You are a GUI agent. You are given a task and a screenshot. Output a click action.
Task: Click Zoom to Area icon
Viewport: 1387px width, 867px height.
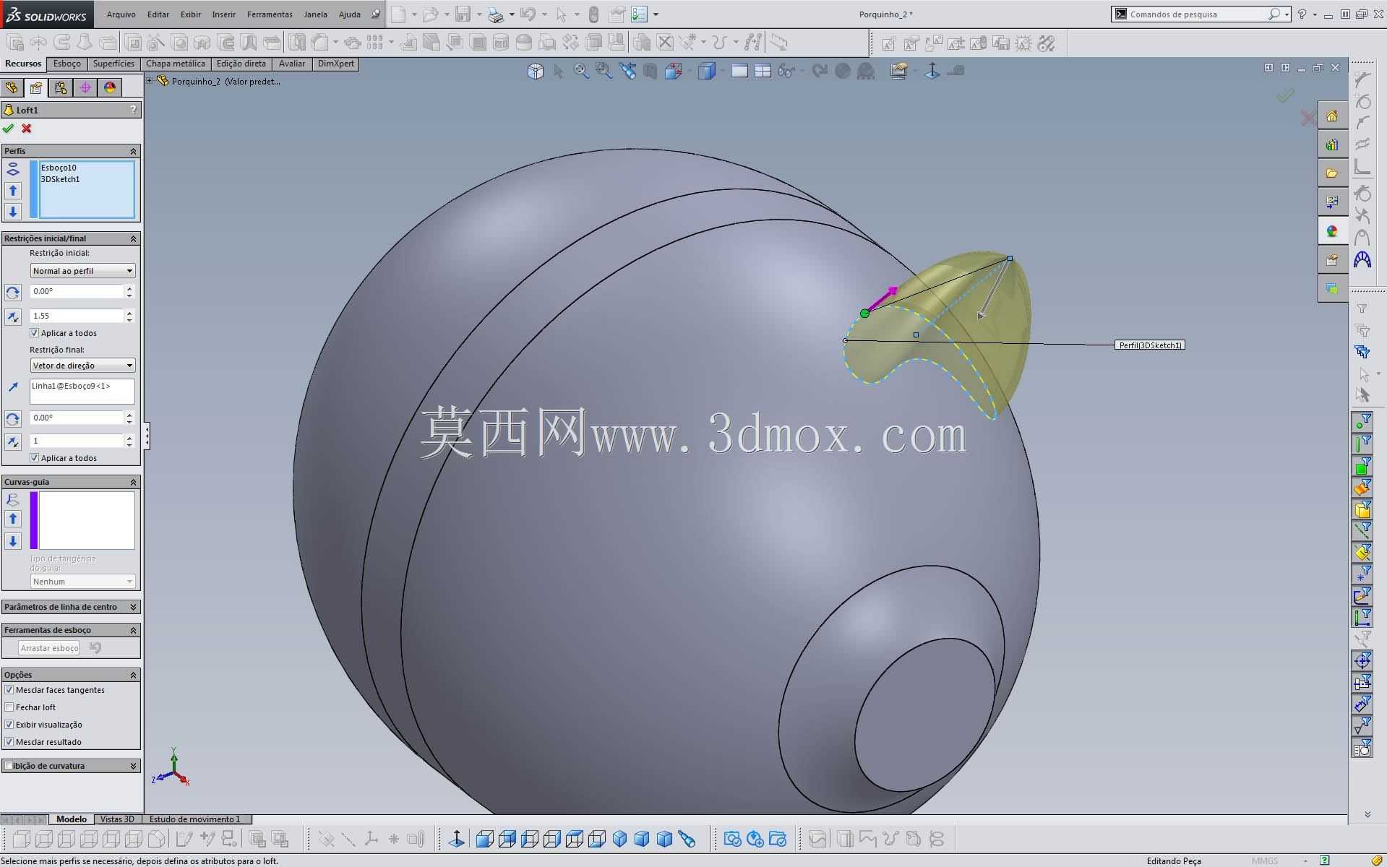[x=604, y=71]
